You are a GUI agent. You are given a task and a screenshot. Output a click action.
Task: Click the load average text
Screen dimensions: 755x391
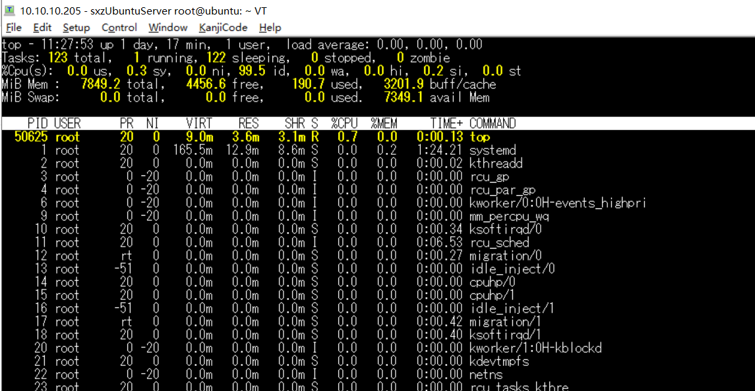tap(384, 45)
